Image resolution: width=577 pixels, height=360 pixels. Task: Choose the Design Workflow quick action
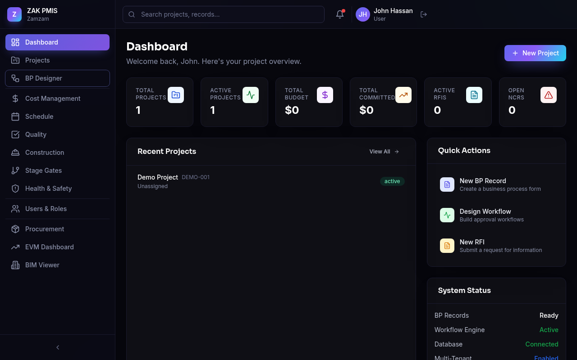tap(496, 215)
